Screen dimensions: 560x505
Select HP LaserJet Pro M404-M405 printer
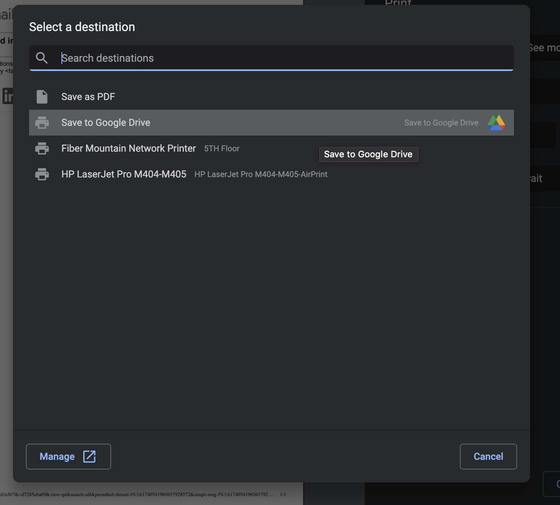click(x=272, y=174)
